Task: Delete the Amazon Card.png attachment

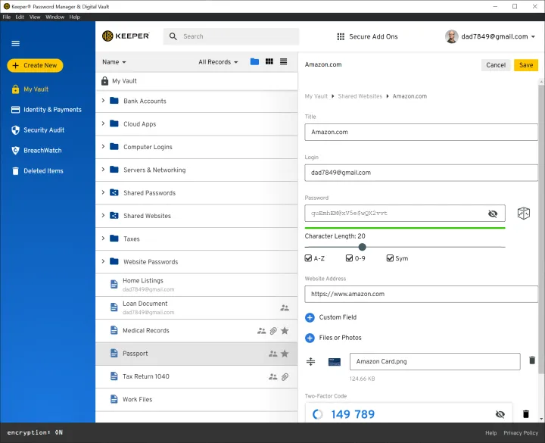Action: (x=531, y=361)
